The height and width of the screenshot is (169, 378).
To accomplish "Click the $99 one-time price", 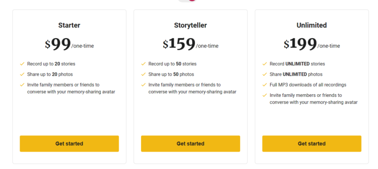I will click(69, 44).
